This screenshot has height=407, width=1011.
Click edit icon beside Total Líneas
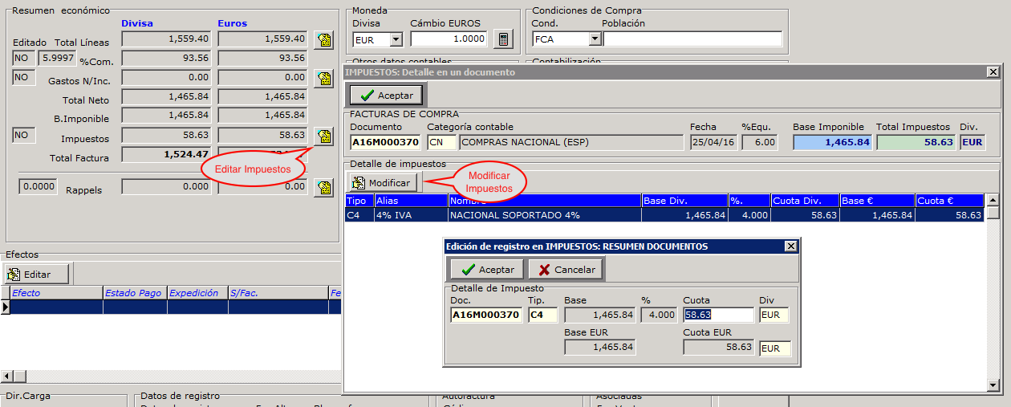coord(323,40)
